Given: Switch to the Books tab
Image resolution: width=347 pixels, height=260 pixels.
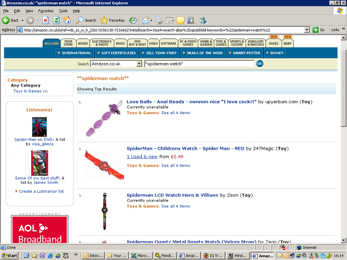Looking at the screenshot, I should pos(83,44).
